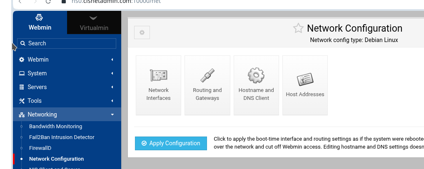The height and width of the screenshot is (169, 424).
Task: Open Network Interfaces card icon
Action: point(158,75)
